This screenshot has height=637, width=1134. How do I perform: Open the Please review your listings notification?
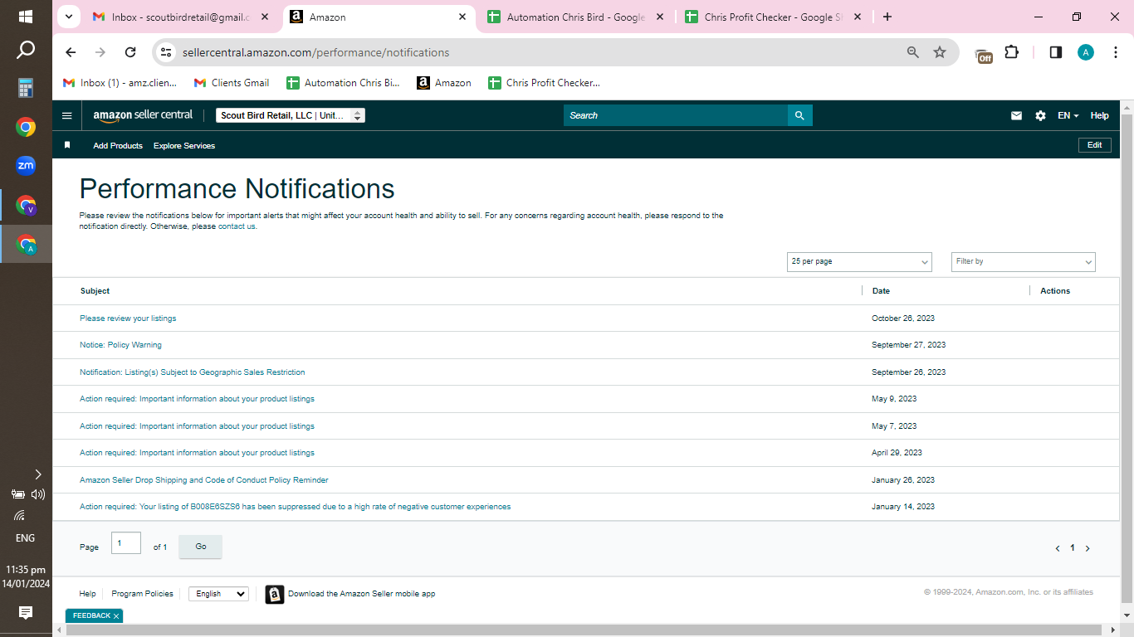pyautogui.click(x=128, y=318)
